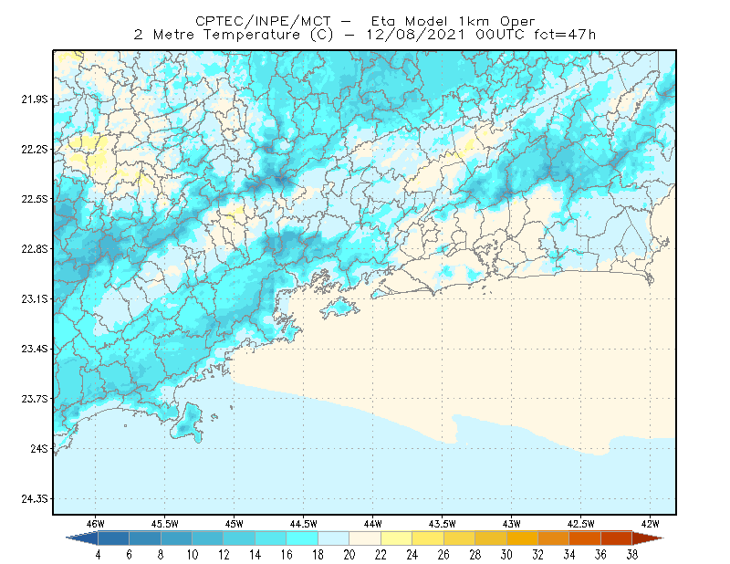
Task: Click the orange 30-32 colorbar swatch
Action: (522, 538)
